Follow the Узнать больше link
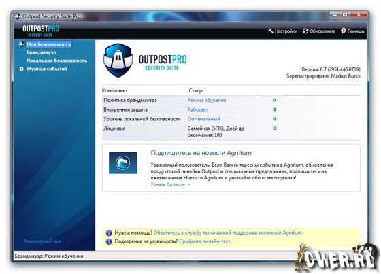Screen dimensions: 381x274 170,184
